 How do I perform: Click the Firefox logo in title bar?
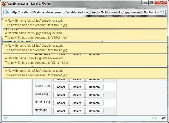click(x=4, y=4)
